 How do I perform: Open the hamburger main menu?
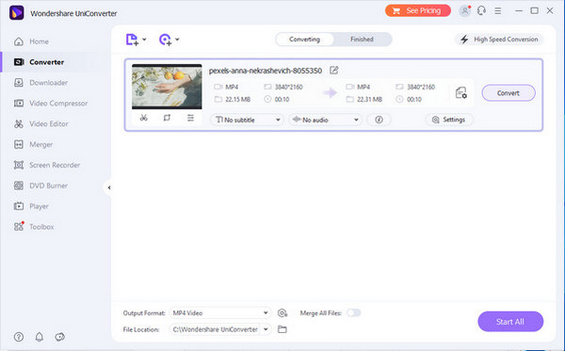click(498, 11)
